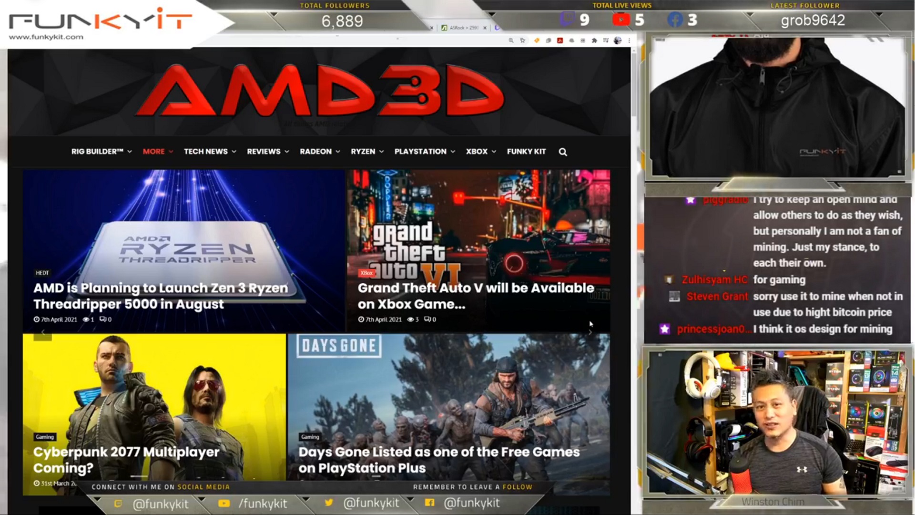
Task: Open the Cyberpunk 2077 Multiplayer article
Action: (126, 460)
